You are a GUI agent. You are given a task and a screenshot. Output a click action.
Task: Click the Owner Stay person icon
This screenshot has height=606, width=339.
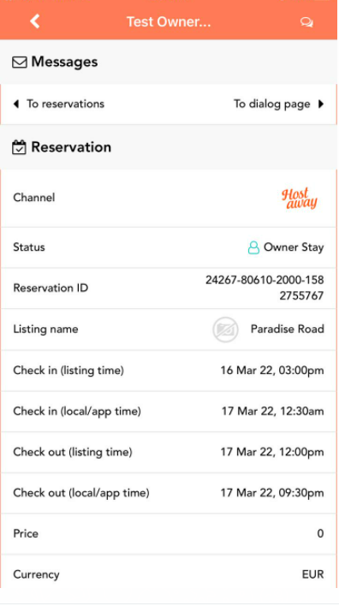pyautogui.click(x=253, y=247)
